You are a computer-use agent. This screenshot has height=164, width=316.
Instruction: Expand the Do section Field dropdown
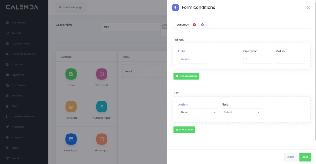point(241,113)
